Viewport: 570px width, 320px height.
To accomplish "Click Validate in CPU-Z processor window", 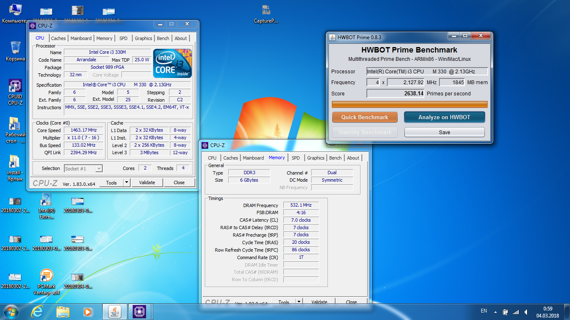I will (x=147, y=182).
